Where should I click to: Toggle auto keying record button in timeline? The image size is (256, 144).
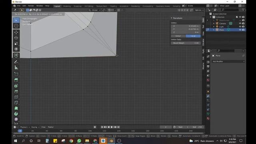pos(95,127)
